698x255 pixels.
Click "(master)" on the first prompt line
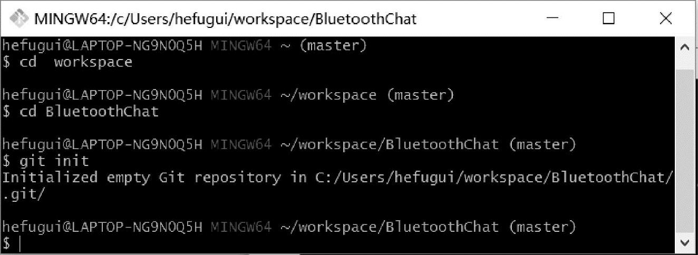tap(333, 46)
